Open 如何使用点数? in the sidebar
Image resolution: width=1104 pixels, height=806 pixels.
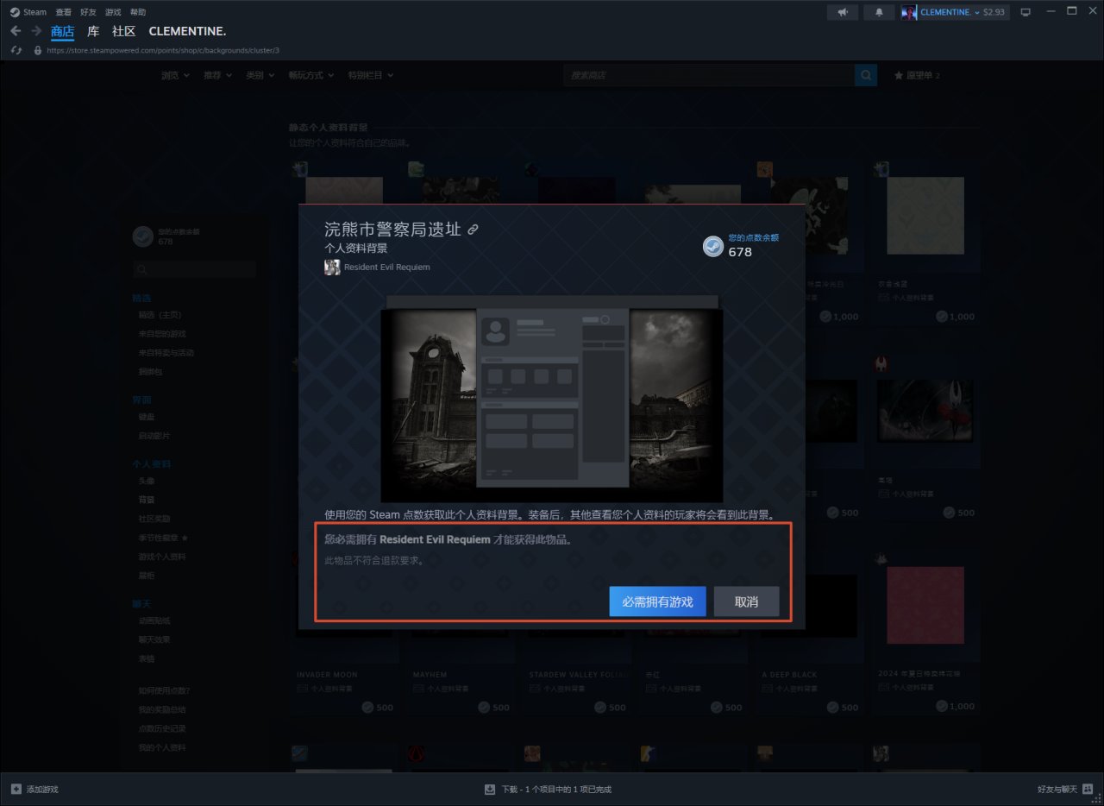pyautogui.click(x=164, y=690)
